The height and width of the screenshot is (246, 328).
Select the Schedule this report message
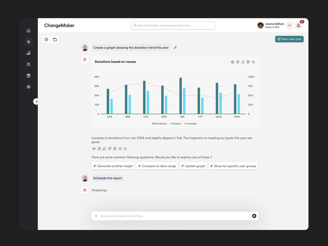click(x=108, y=178)
